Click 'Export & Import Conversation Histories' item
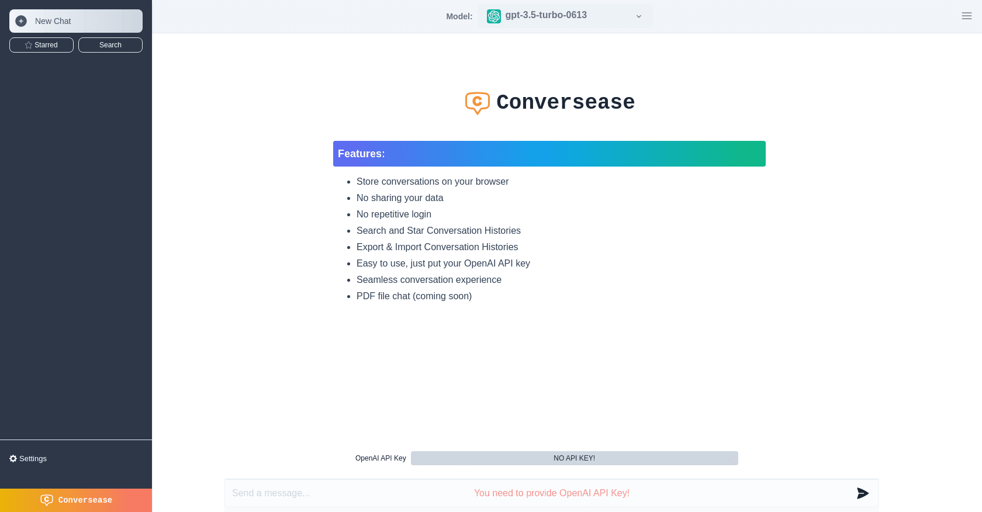982x512 pixels. pos(437,247)
